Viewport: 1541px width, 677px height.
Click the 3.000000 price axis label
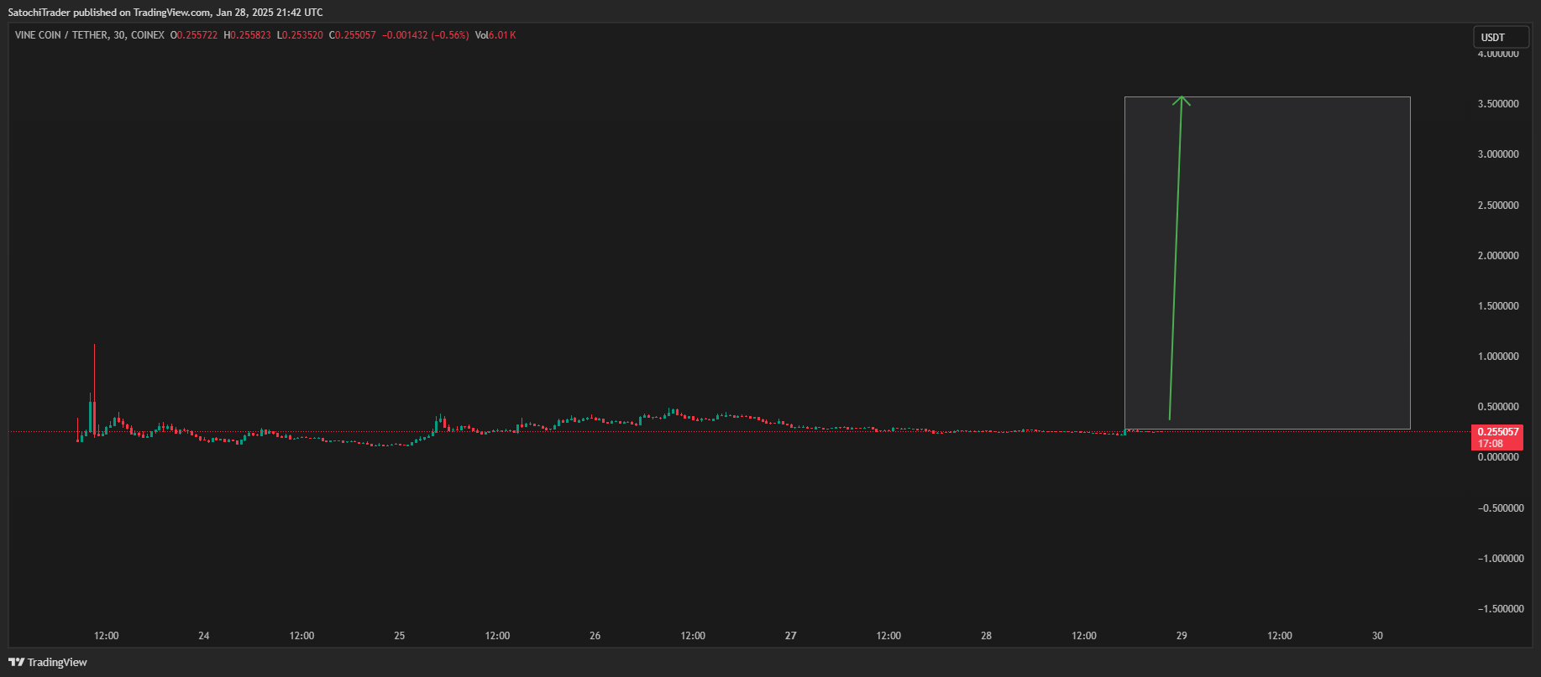(1498, 154)
